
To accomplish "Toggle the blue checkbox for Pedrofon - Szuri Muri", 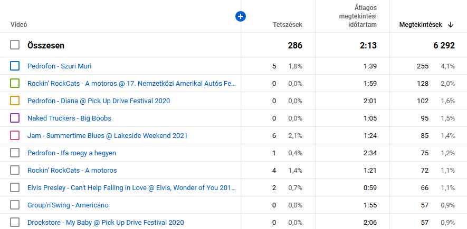I will 15,66.
